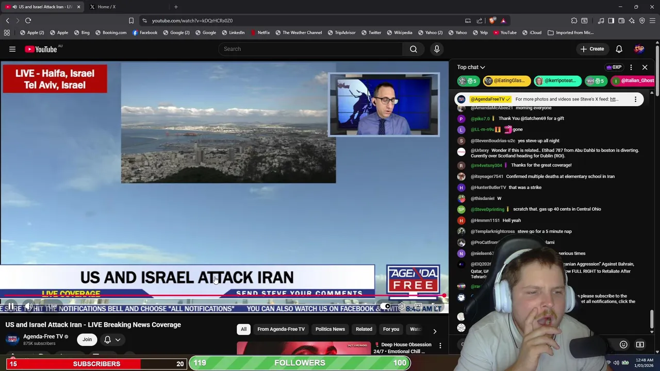Open Brave Wallet icon
The width and height of the screenshot is (660, 371).
(621, 21)
